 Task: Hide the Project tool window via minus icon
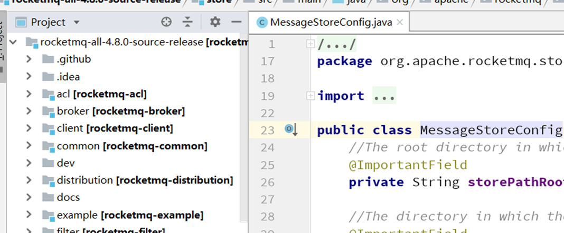[x=236, y=22]
